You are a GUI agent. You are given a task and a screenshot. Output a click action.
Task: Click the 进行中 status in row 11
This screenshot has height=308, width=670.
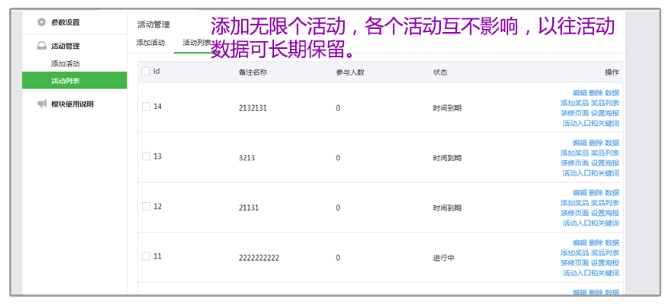click(x=443, y=258)
